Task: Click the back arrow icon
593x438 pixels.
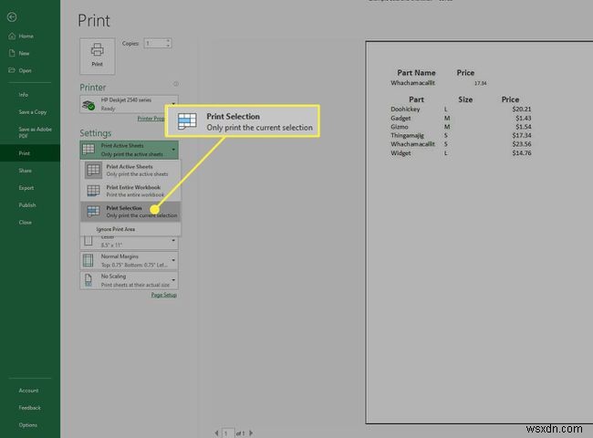Action: click(12, 17)
